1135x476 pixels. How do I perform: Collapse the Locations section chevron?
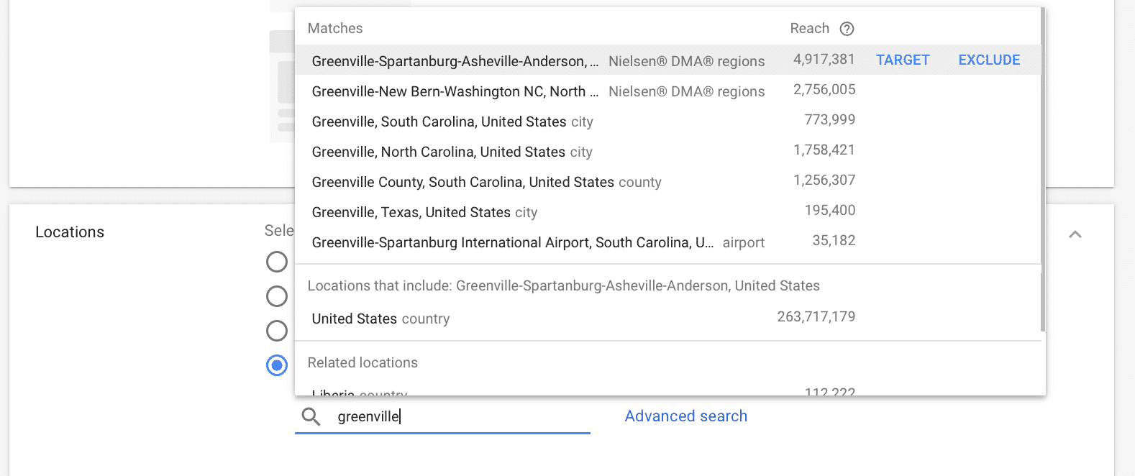[1075, 234]
